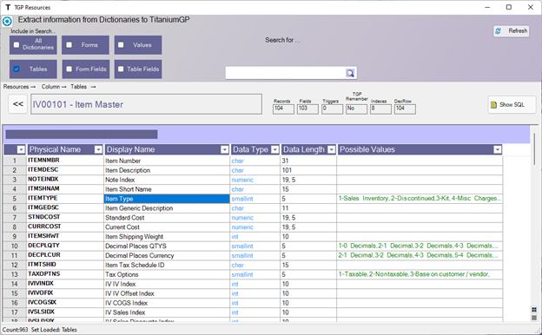Click the blue gear icon beside the title
542x335 pixels.
(x=7, y=22)
